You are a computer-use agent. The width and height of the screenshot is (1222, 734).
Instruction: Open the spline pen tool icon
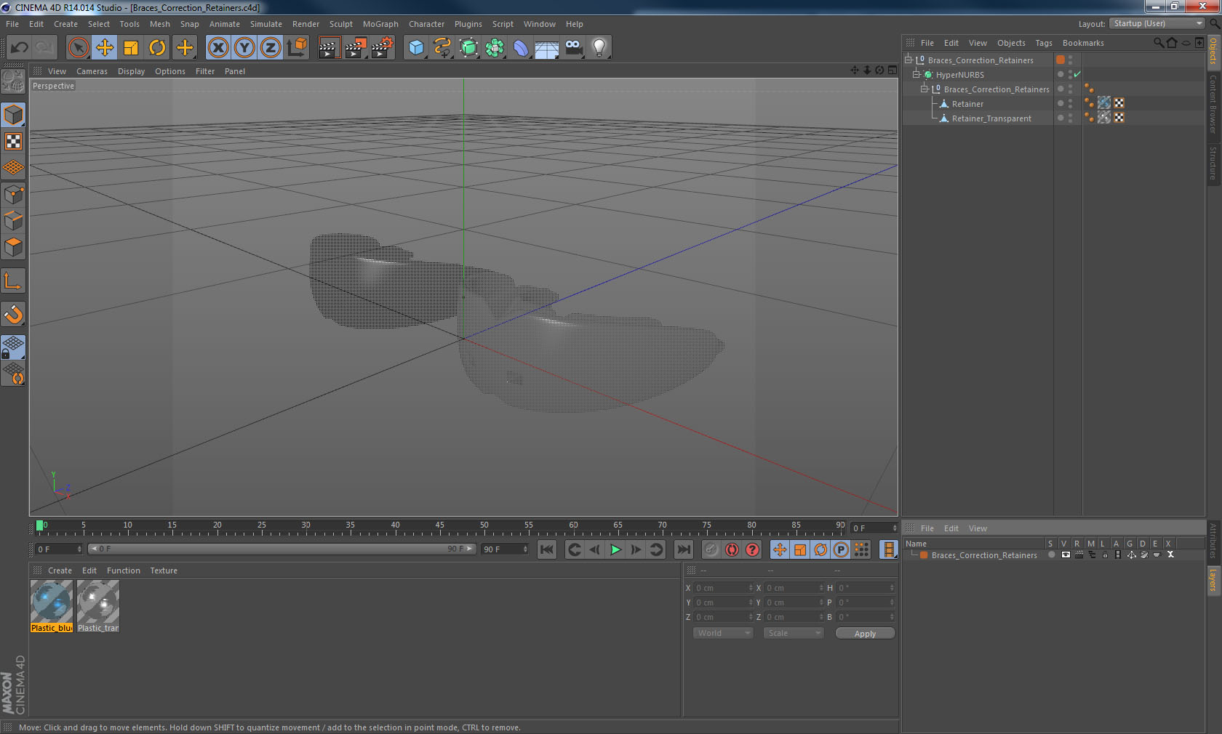(x=442, y=48)
